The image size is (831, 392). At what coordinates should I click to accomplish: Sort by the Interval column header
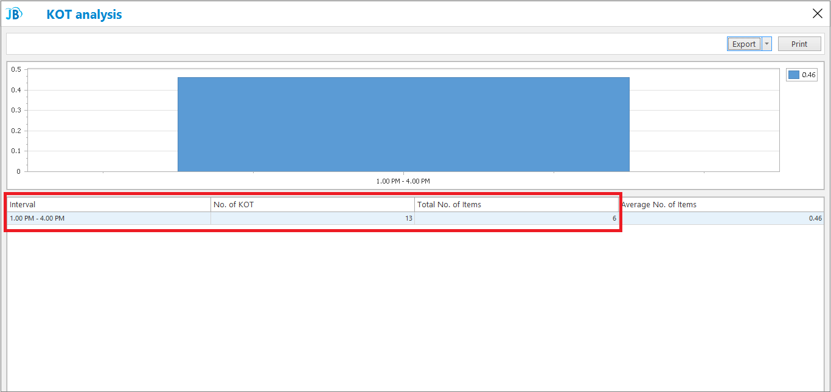tap(109, 204)
